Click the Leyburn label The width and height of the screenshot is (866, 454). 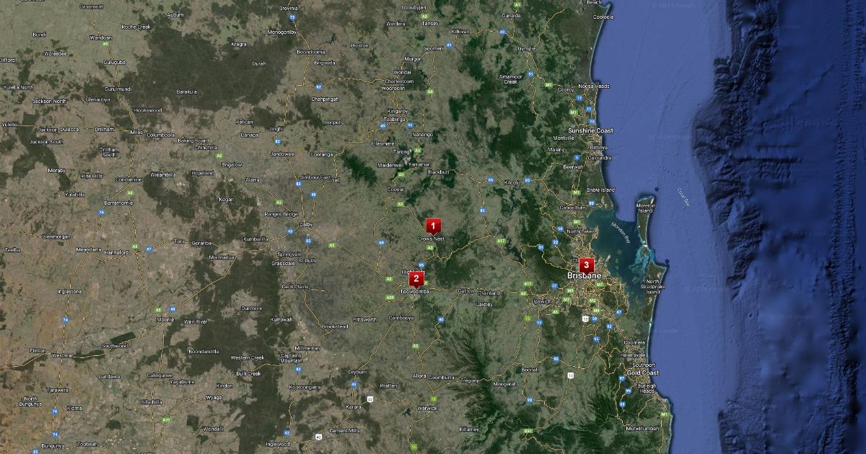click(x=358, y=371)
